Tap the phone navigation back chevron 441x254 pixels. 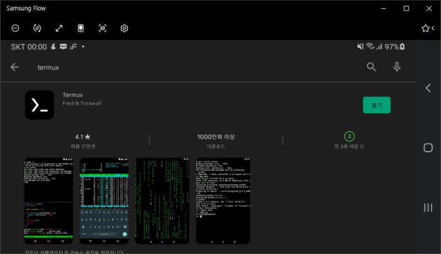click(428, 88)
